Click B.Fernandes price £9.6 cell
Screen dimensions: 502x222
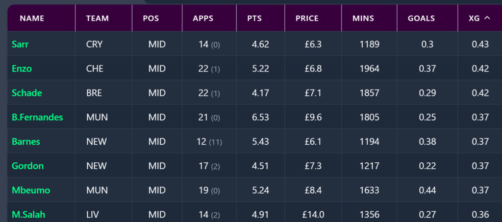[x=313, y=117]
